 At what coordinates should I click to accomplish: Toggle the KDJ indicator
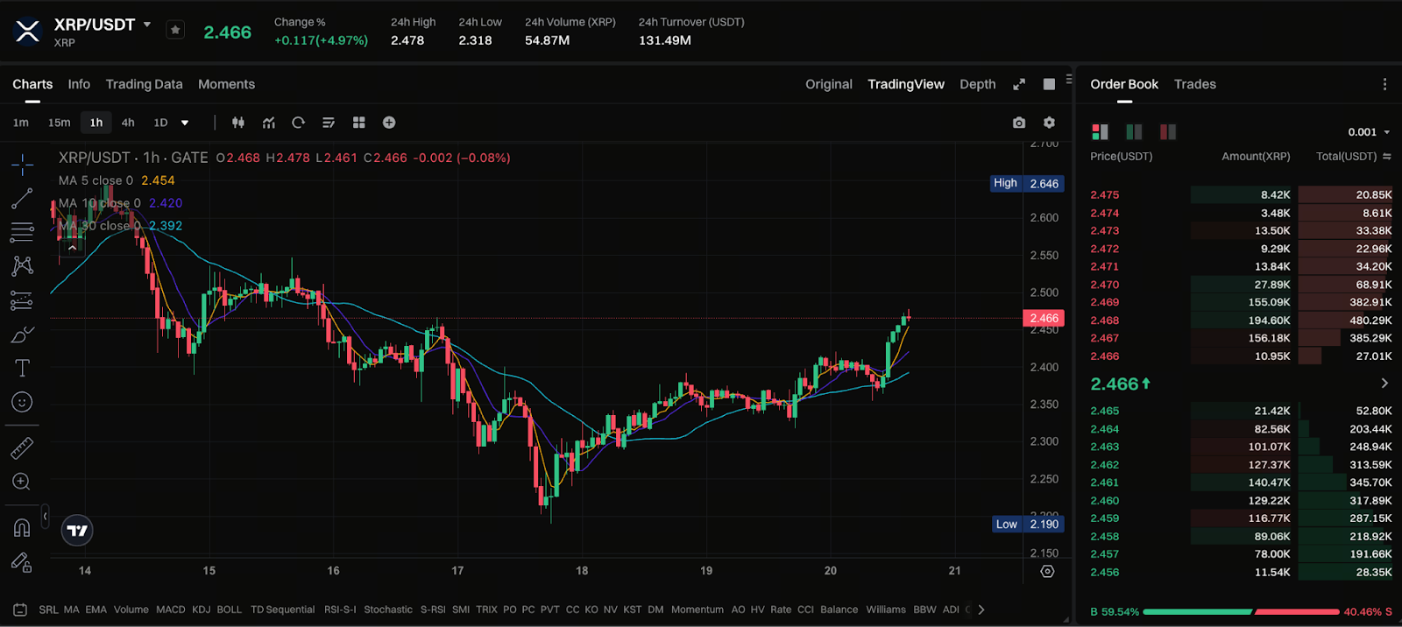[x=202, y=609]
